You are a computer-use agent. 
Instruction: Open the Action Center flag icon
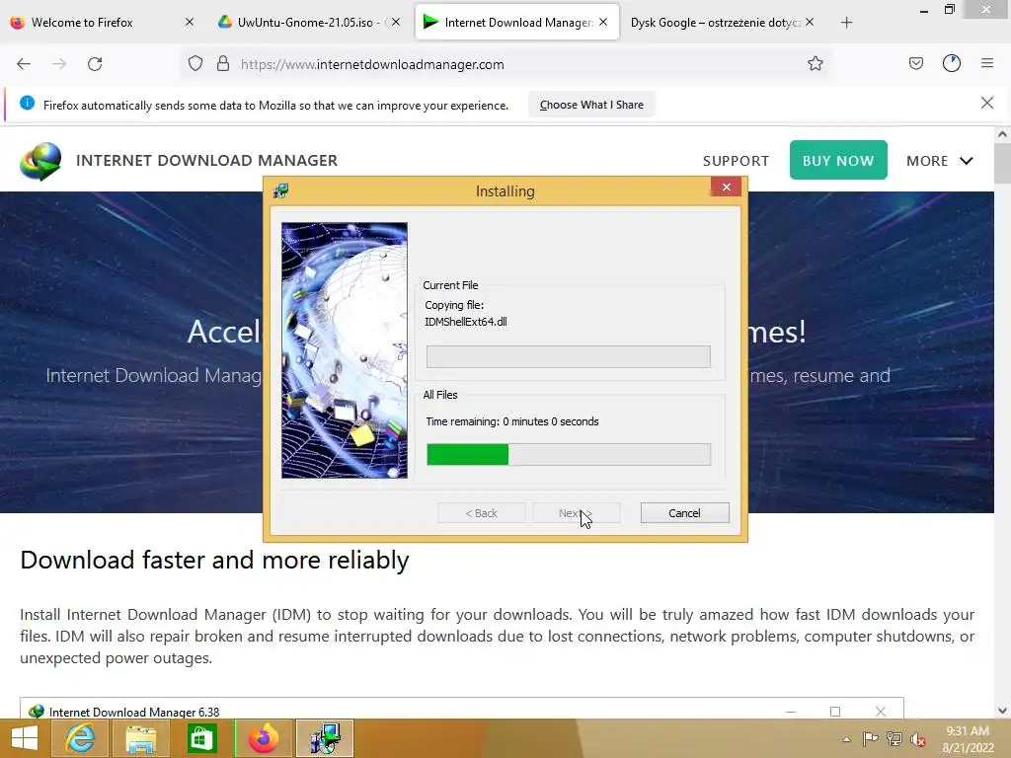tap(870, 739)
